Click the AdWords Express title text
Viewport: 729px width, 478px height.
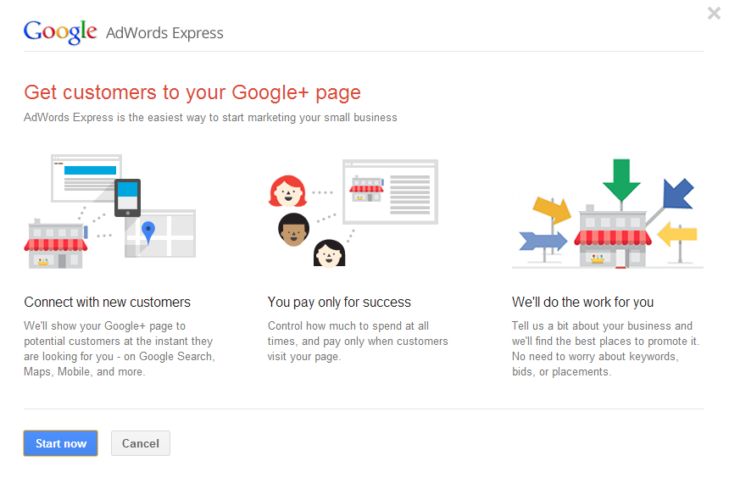[164, 33]
